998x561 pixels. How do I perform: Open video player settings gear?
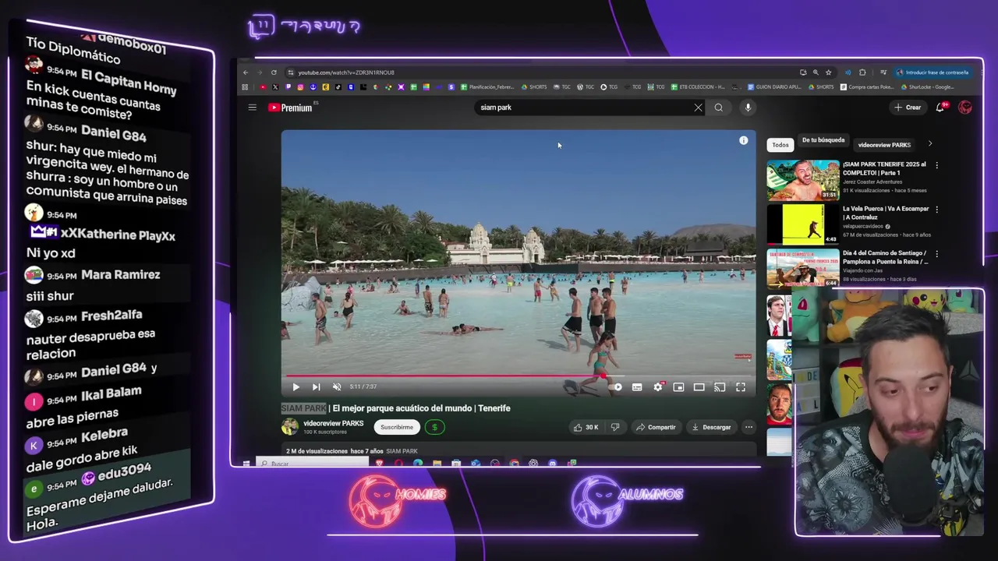pos(658,386)
